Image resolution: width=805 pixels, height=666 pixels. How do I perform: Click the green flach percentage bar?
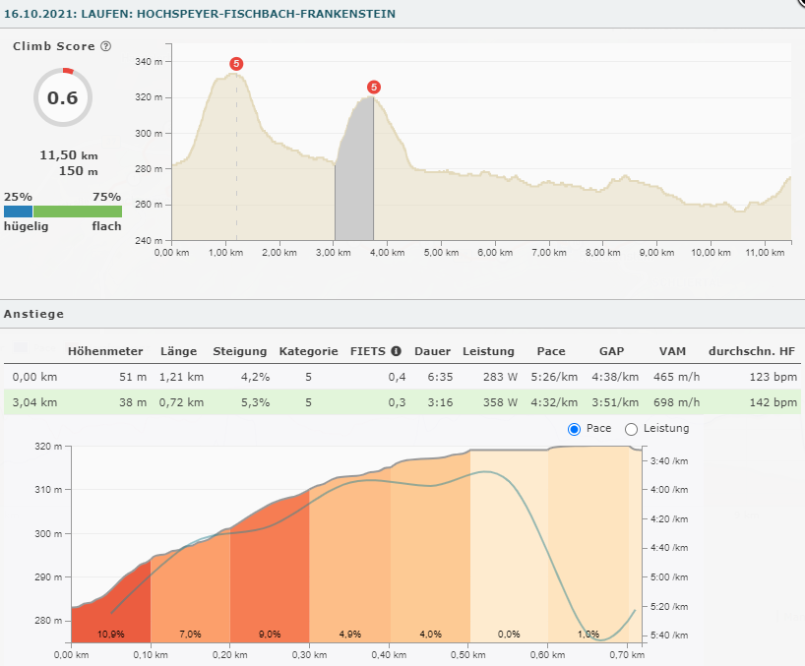point(78,212)
